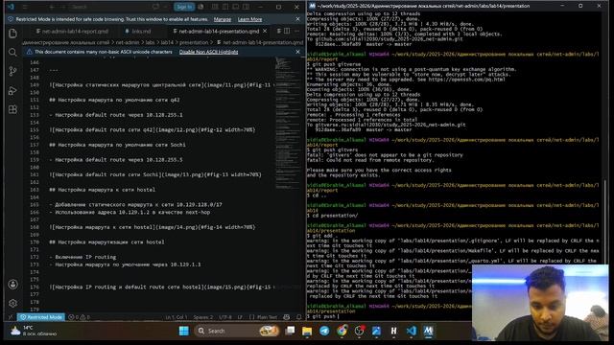Open the Windows Start menu
614x345 pixels.
click(x=183, y=331)
